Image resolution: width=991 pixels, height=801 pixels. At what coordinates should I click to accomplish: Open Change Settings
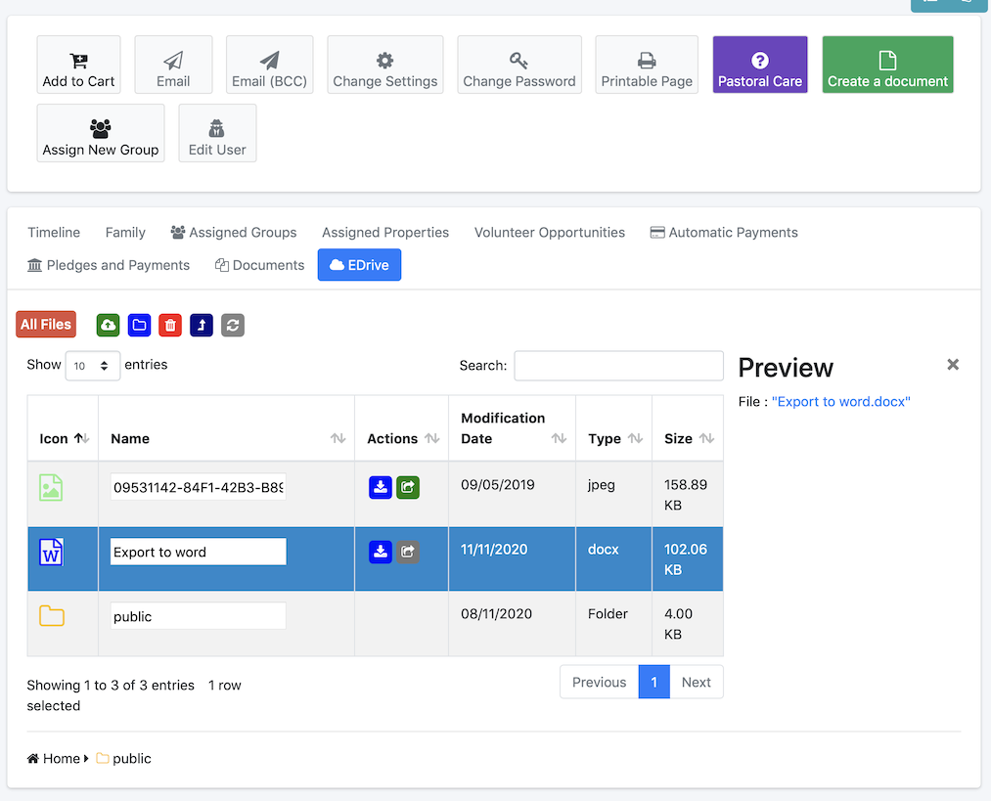pos(384,65)
